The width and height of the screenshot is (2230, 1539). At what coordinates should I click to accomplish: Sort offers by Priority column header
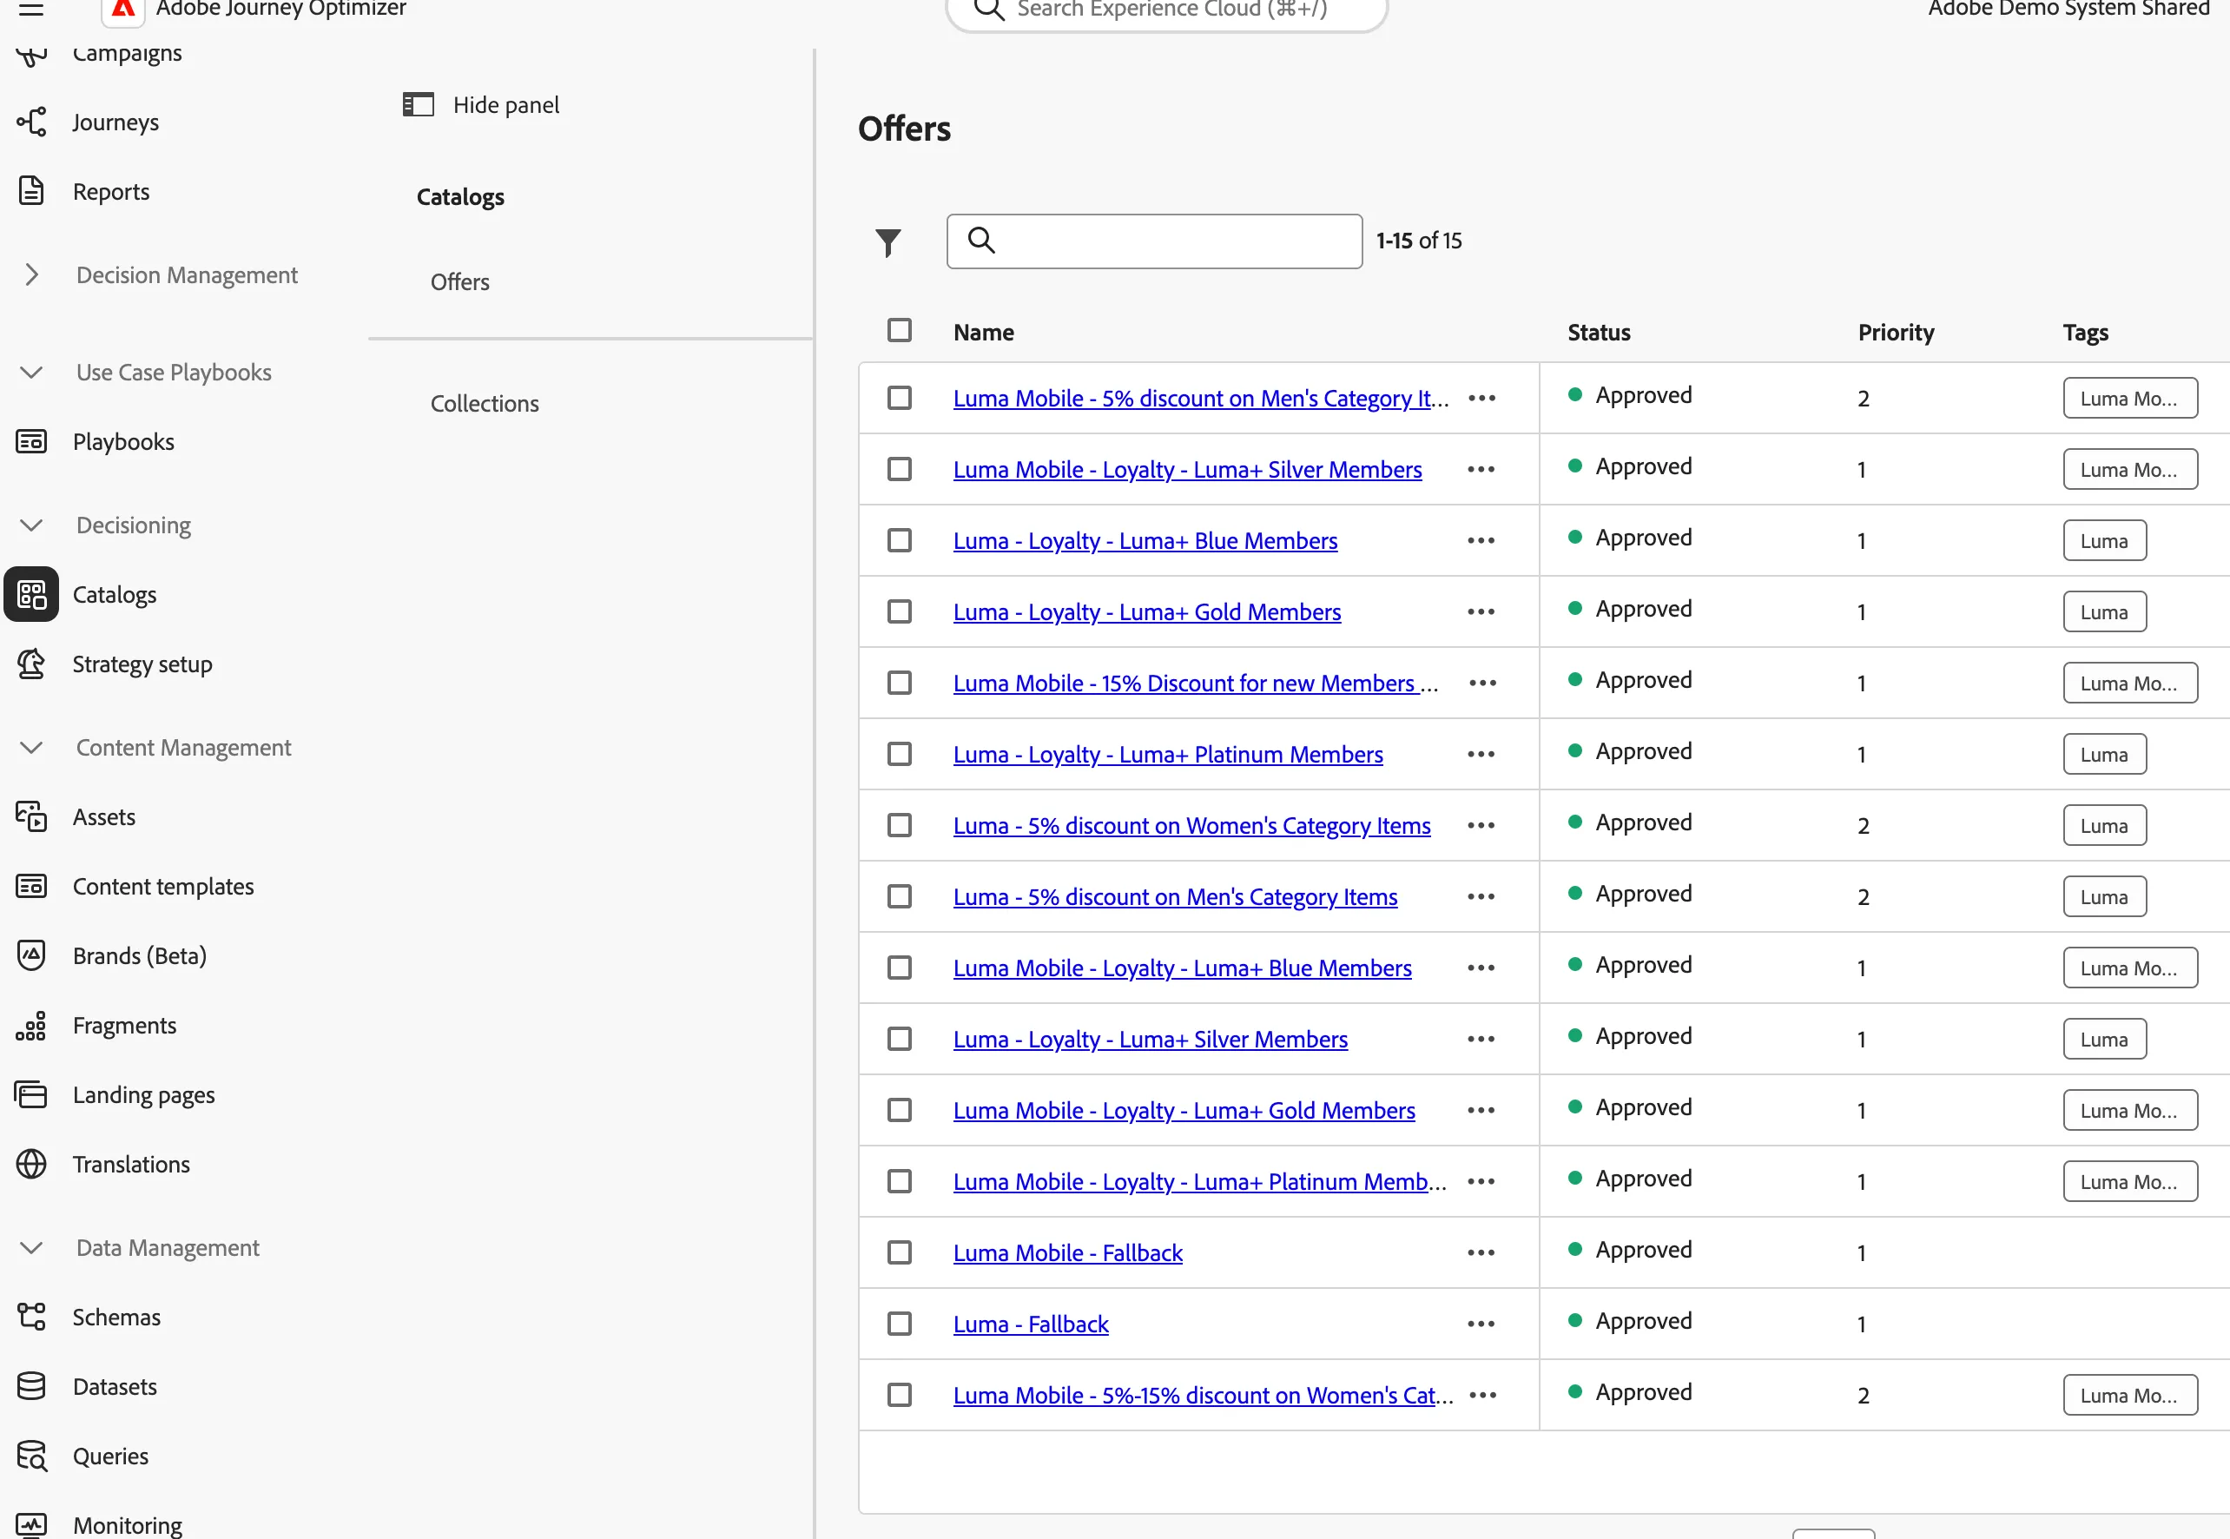pyautogui.click(x=1896, y=332)
